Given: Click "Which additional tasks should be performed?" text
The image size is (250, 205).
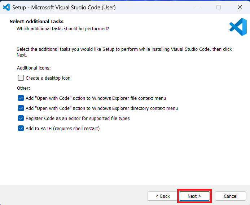Looking at the screenshot, I should [x=62, y=28].
